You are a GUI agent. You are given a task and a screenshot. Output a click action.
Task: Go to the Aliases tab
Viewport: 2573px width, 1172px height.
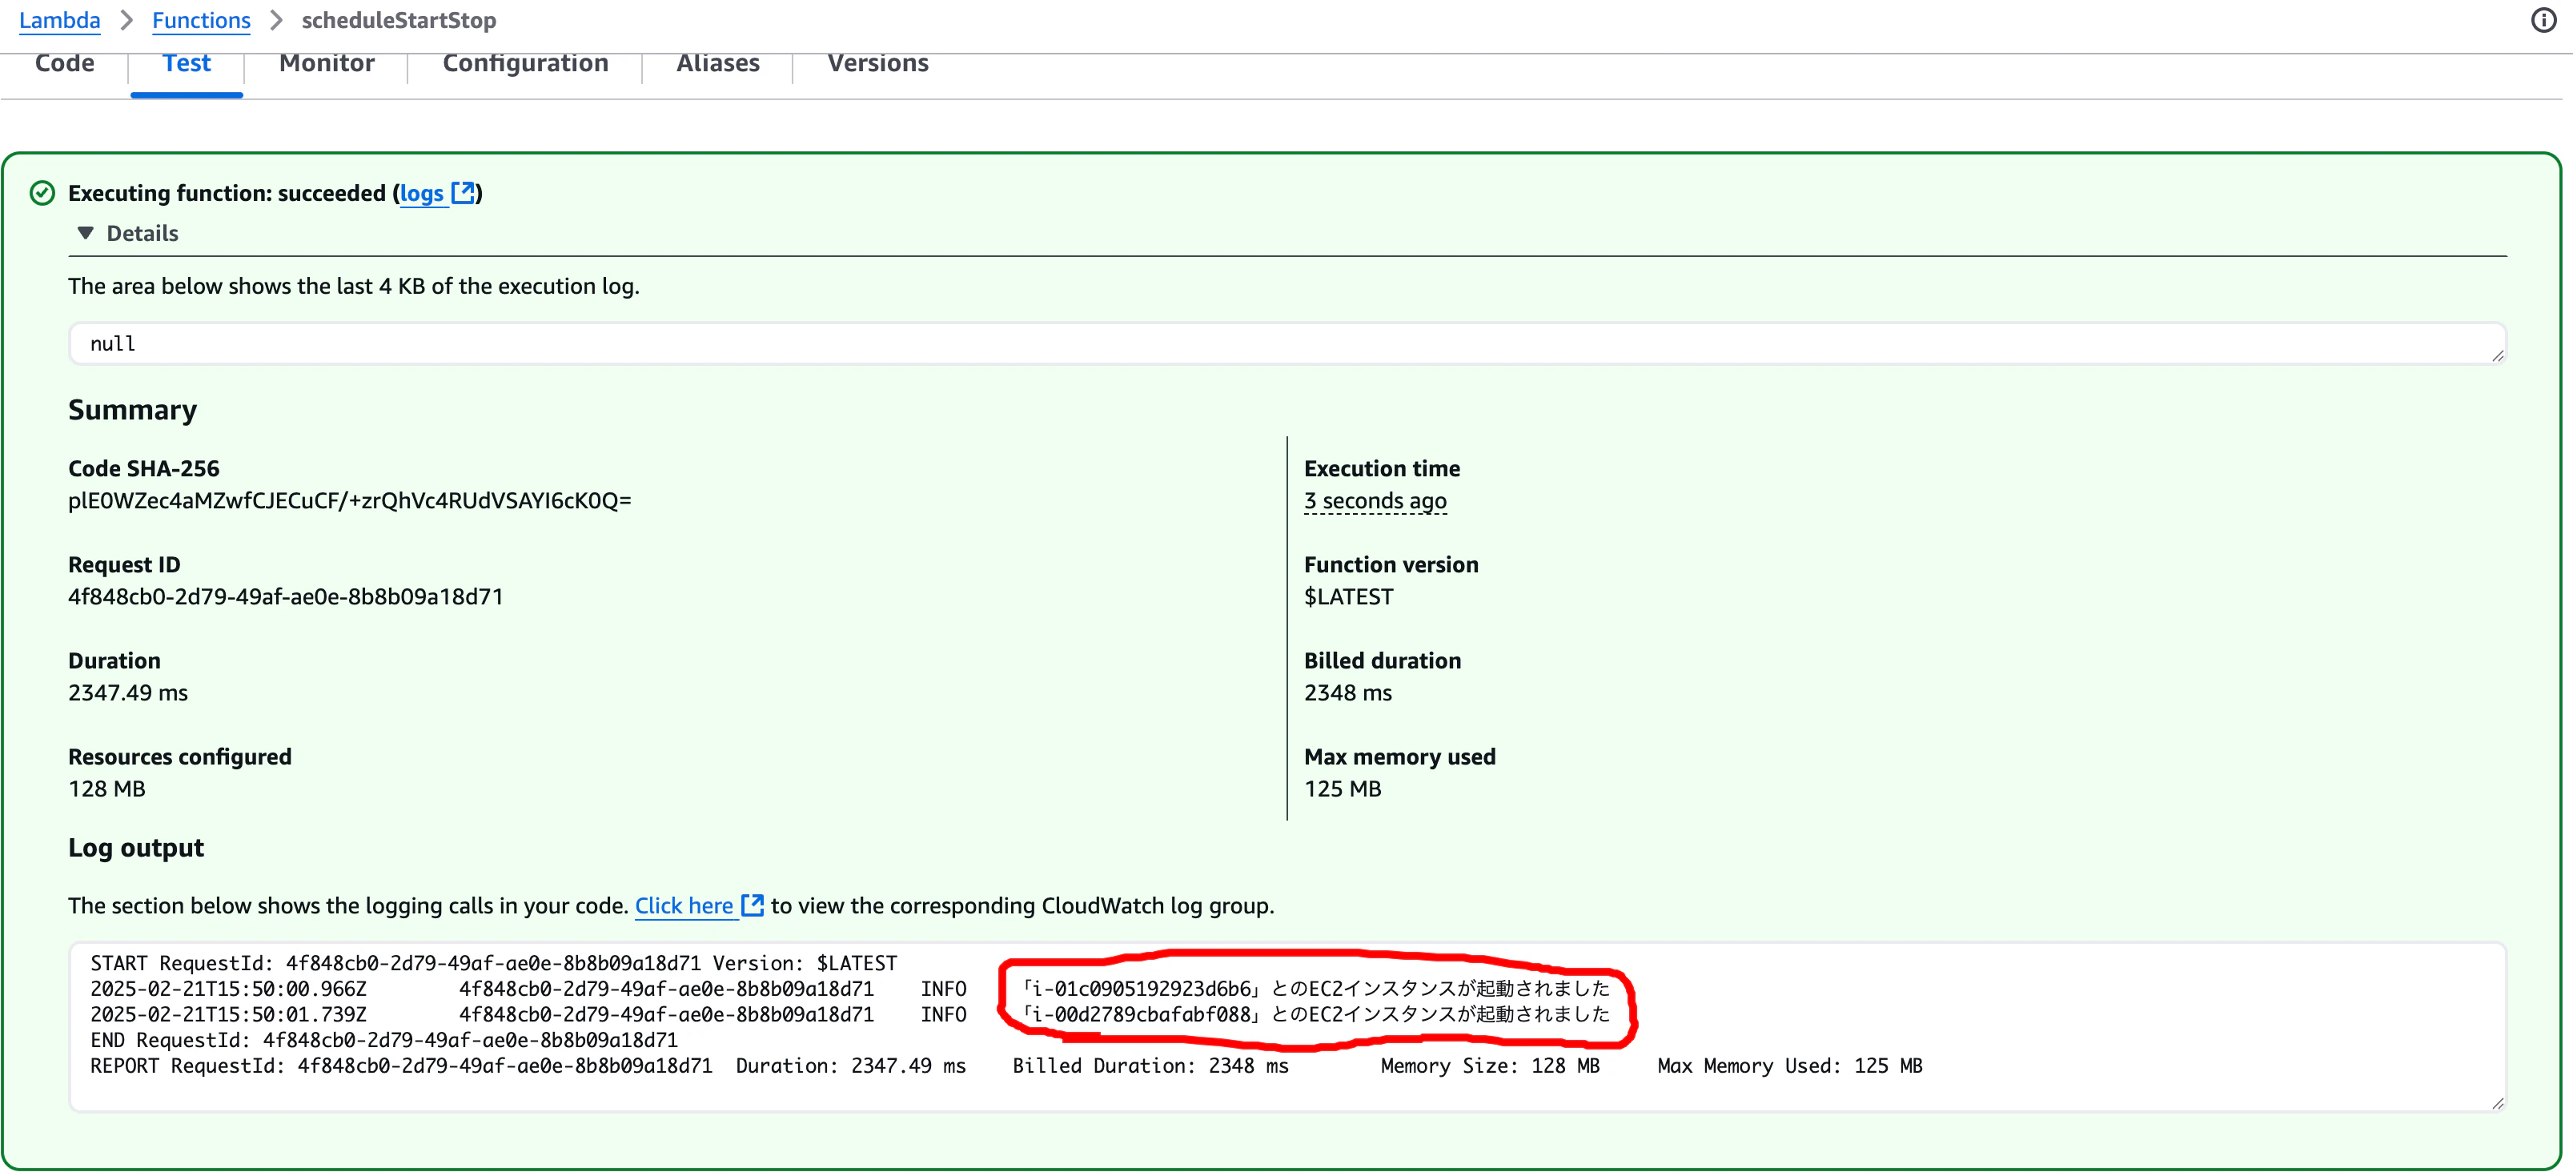coord(718,63)
